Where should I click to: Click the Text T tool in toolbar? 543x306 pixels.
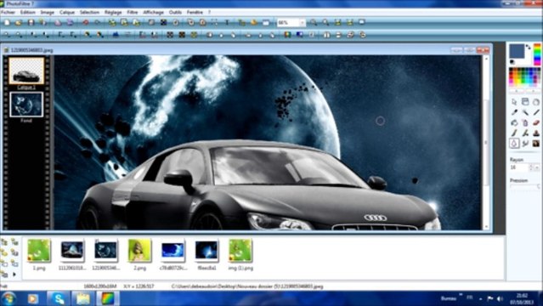227,23
